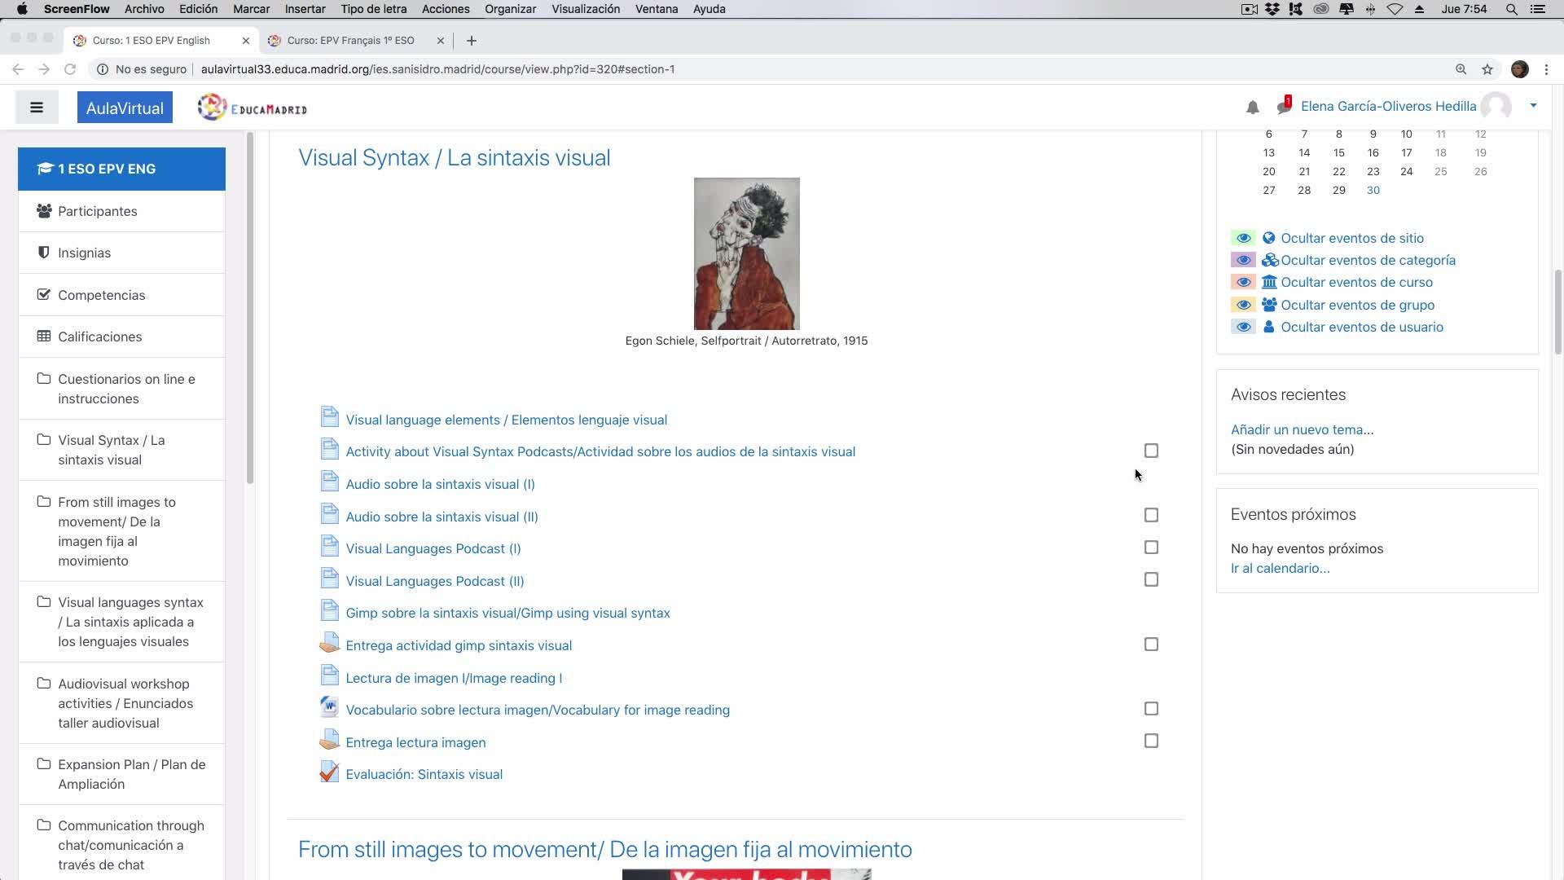Image resolution: width=1564 pixels, height=880 pixels.
Task: Tick completion box for Visual Languages Podcast (I)
Action: (x=1151, y=548)
